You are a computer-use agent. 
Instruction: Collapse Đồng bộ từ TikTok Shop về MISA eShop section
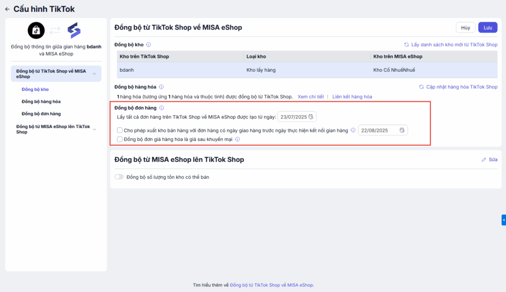point(94,74)
